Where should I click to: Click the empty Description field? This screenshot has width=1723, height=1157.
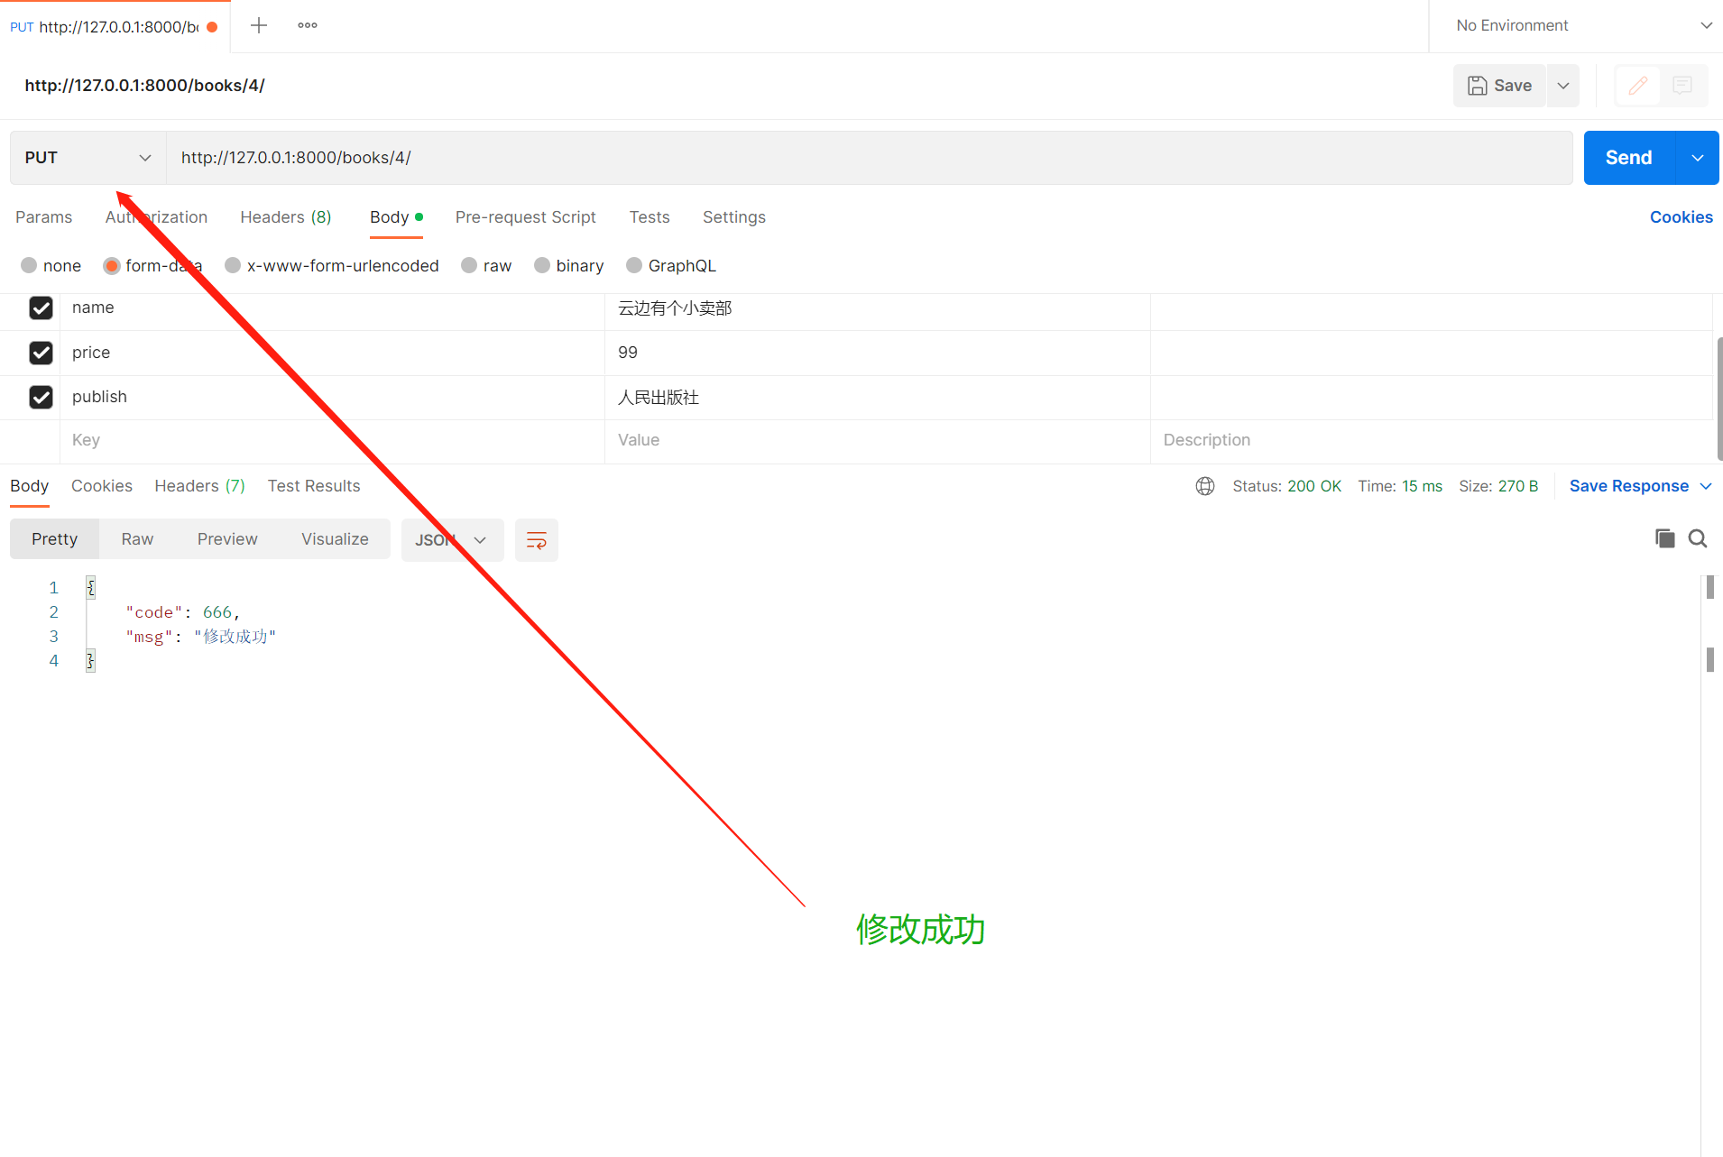tap(1431, 440)
